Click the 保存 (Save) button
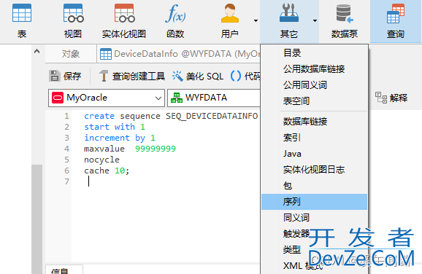Image resolution: width=422 pixels, height=274 pixels. click(x=65, y=76)
